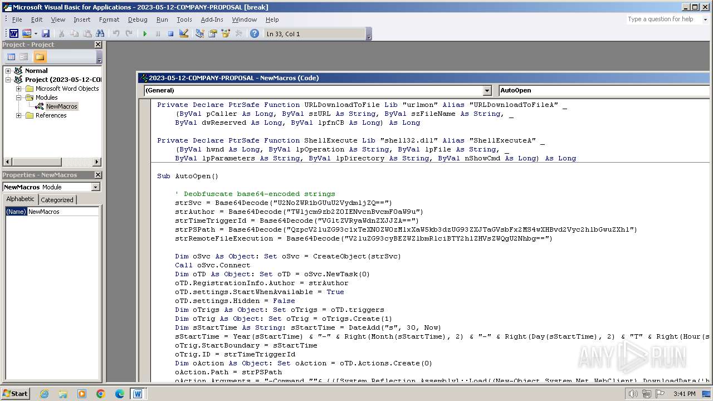This screenshot has height=401, width=713.
Task: Click the Break pause icon
Action: (158, 34)
